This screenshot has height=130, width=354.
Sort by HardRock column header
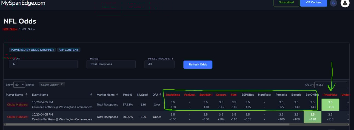pyautogui.click(x=265, y=95)
